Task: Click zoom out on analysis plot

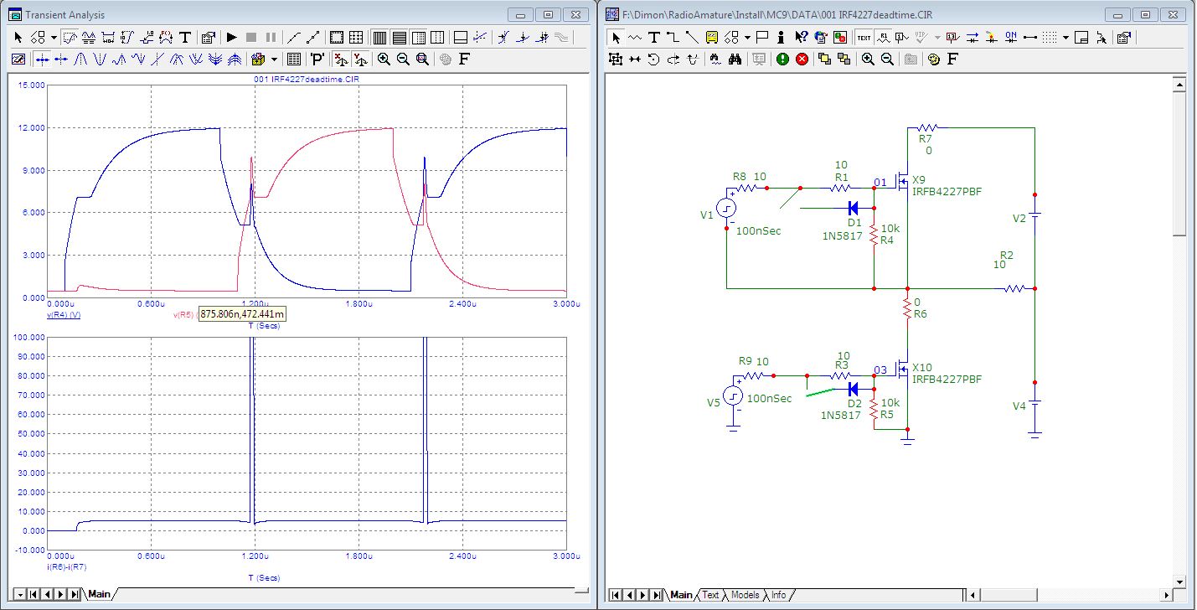Action: (x=403, y=59)
